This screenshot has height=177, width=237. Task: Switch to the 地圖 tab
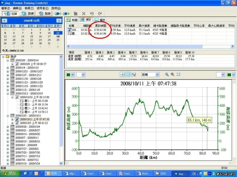tap(72, 20)
